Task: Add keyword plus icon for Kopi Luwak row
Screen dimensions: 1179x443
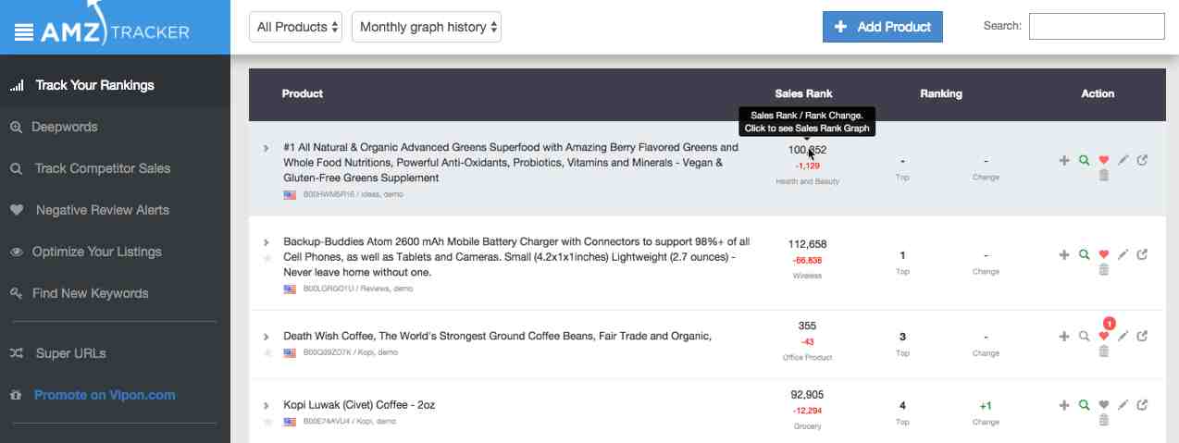Action: point(1064,405)
